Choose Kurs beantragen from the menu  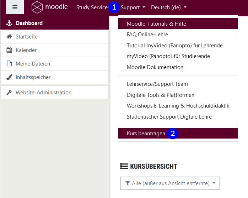(x=146, y=134)
